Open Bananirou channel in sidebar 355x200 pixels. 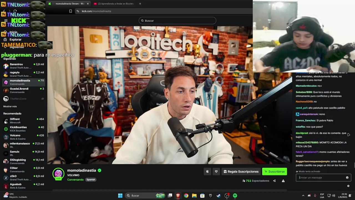tap(24, 66)
